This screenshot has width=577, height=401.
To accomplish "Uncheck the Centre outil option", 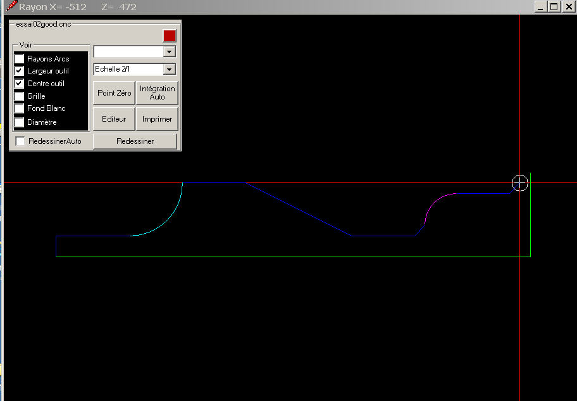I will tap(19, 83).
